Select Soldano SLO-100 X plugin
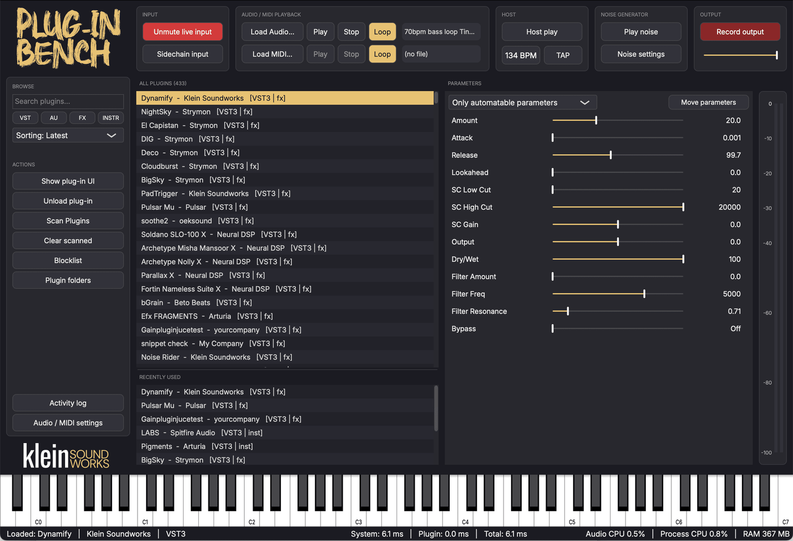Viewport: 793px width, 541px height. (x=285, y=234)
